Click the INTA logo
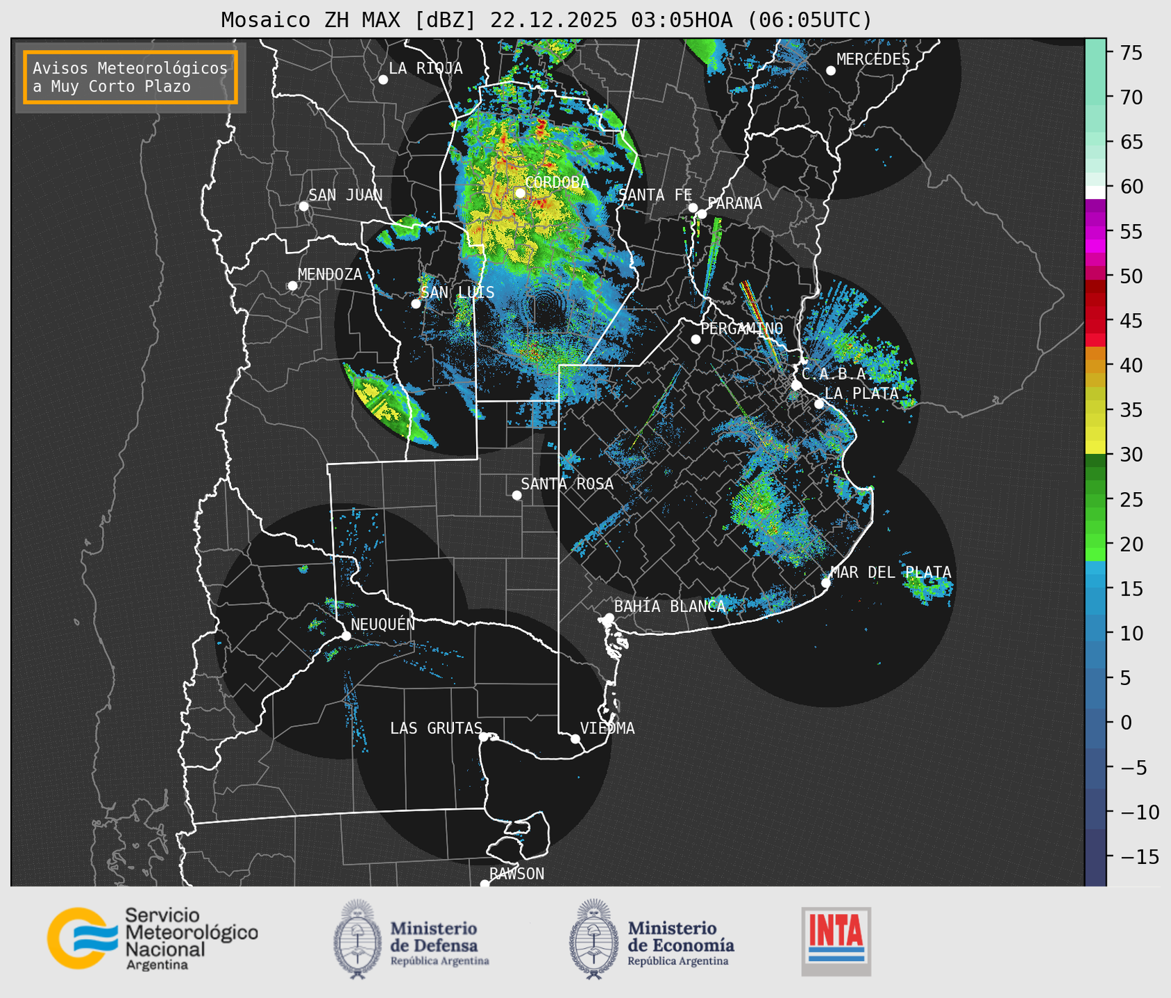The width and height of the screenshot is (1171, 998). tap(836, 941)
